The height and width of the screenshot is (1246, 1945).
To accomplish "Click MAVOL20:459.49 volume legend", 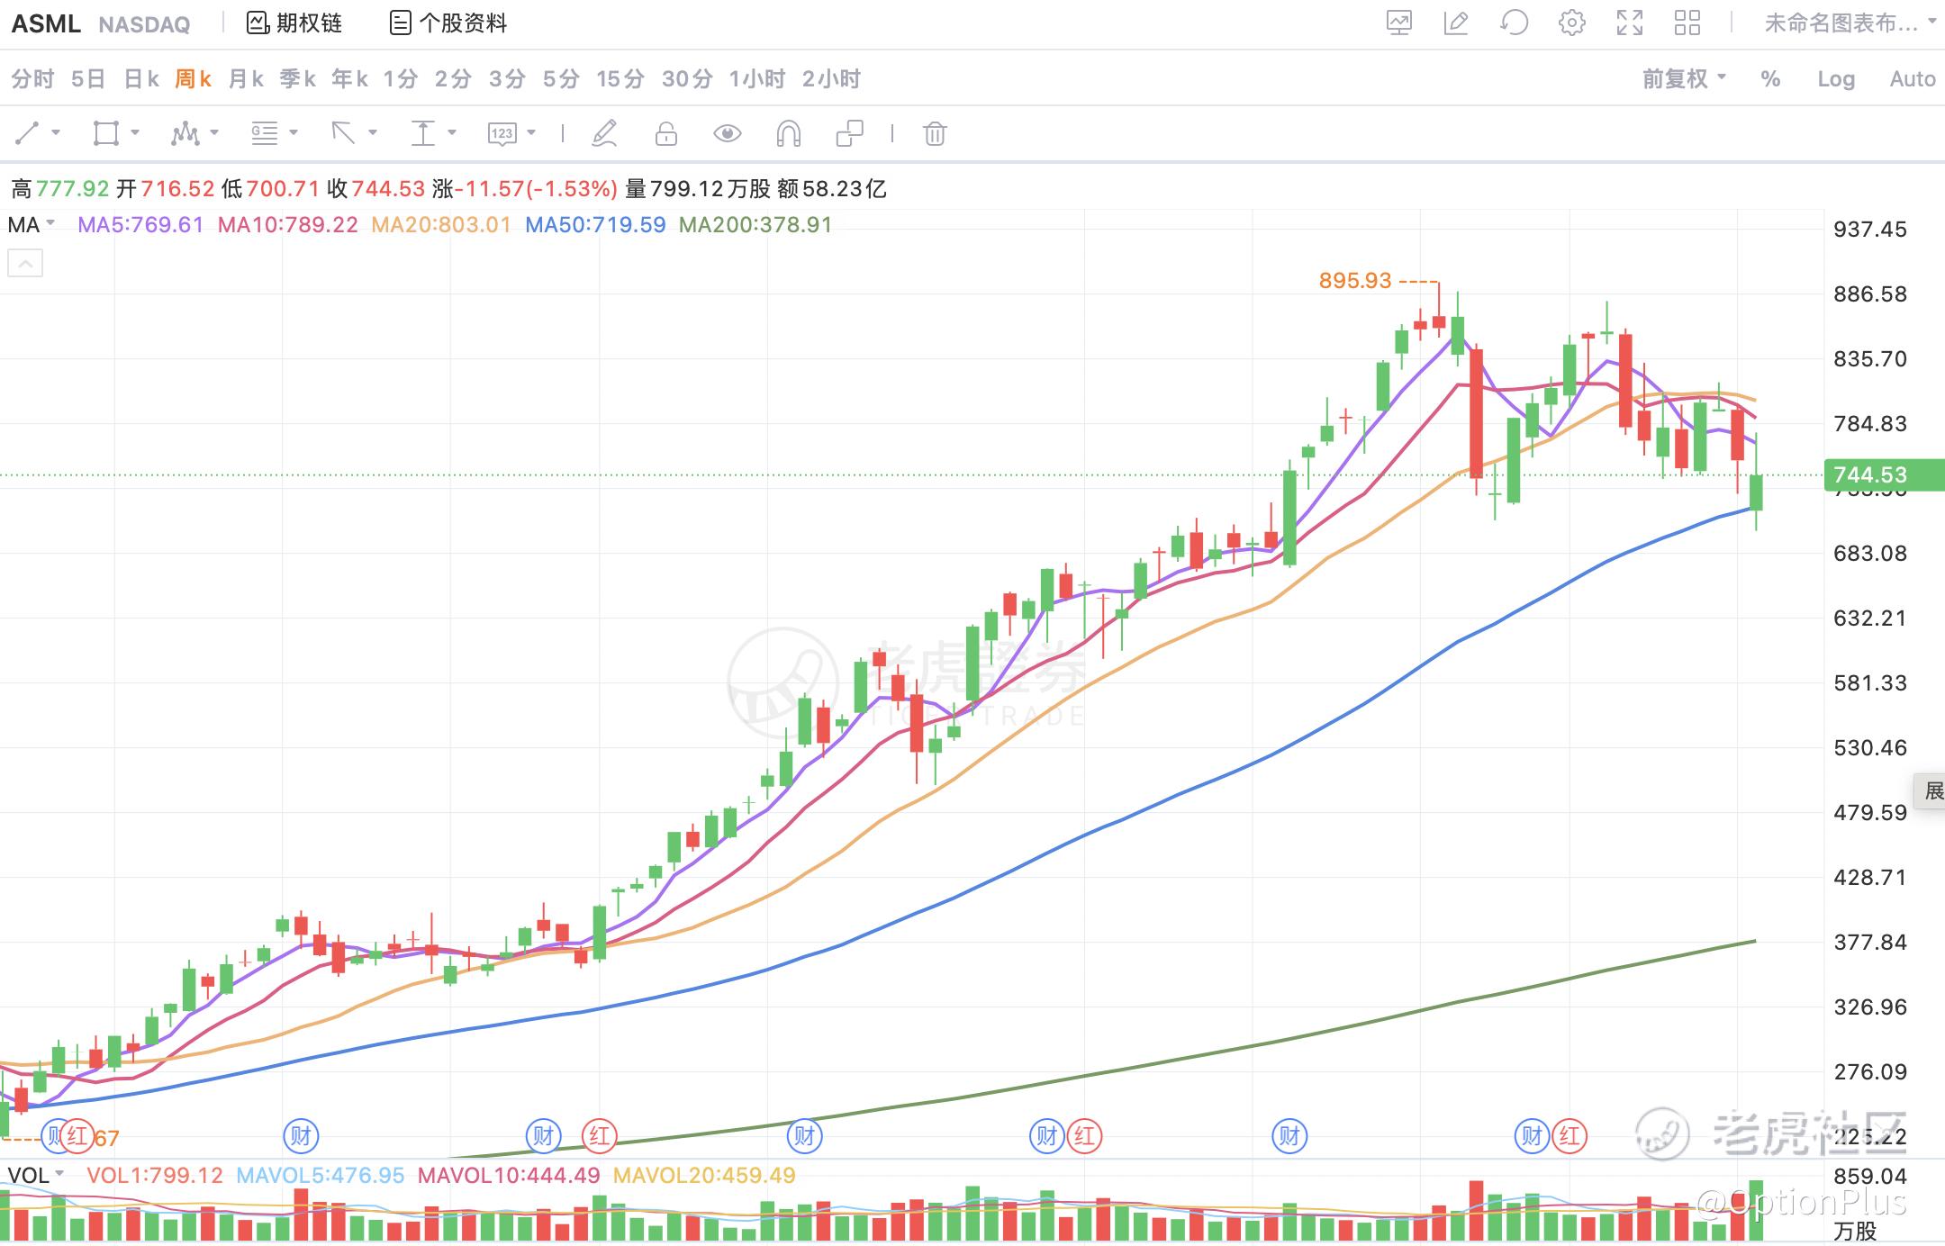I will coord(704,1176).
